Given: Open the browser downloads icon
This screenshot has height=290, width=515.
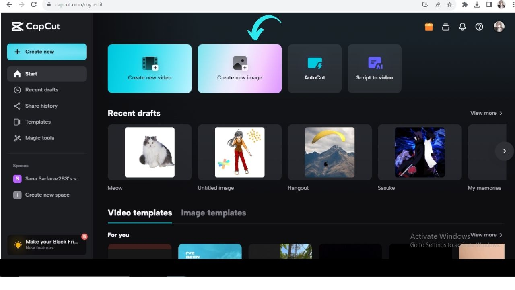Looking at the screenshot, I should click(x=477, y=5).
